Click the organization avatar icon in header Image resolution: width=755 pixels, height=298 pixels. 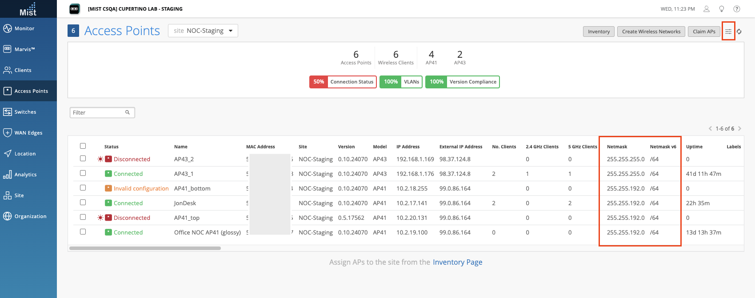pos(75,9)
